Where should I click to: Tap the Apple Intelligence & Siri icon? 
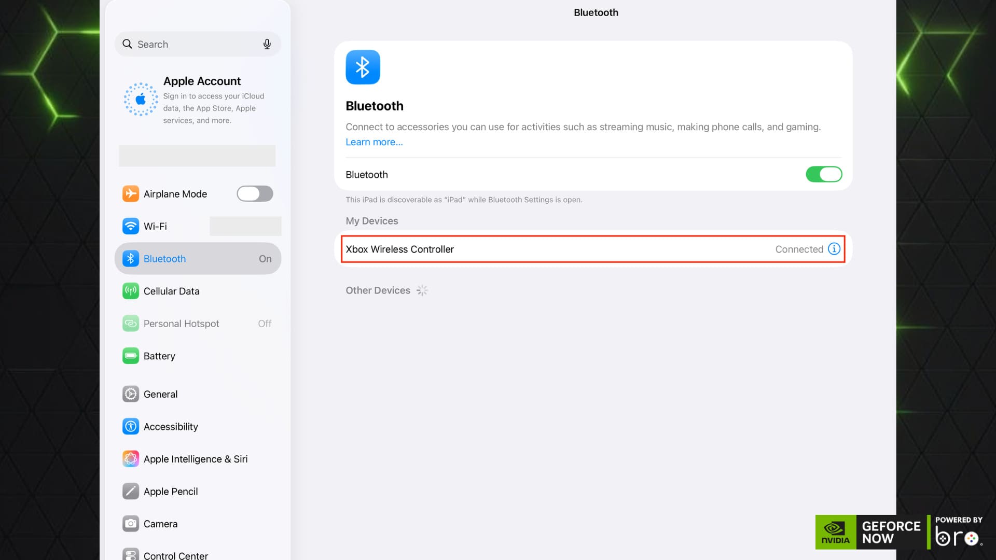pos(131,459)
